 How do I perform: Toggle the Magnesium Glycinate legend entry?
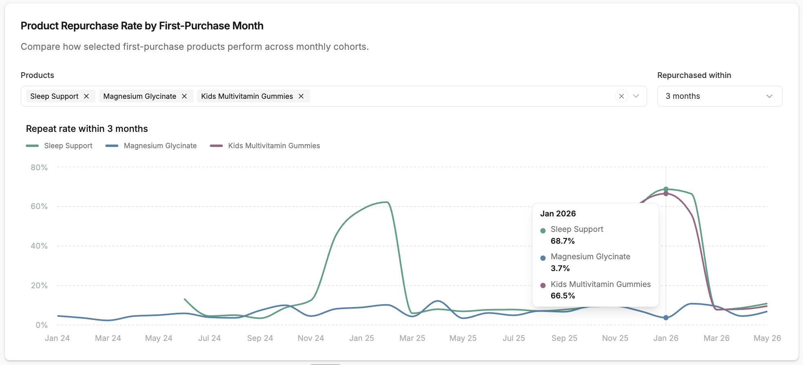[x=151, y=146]
